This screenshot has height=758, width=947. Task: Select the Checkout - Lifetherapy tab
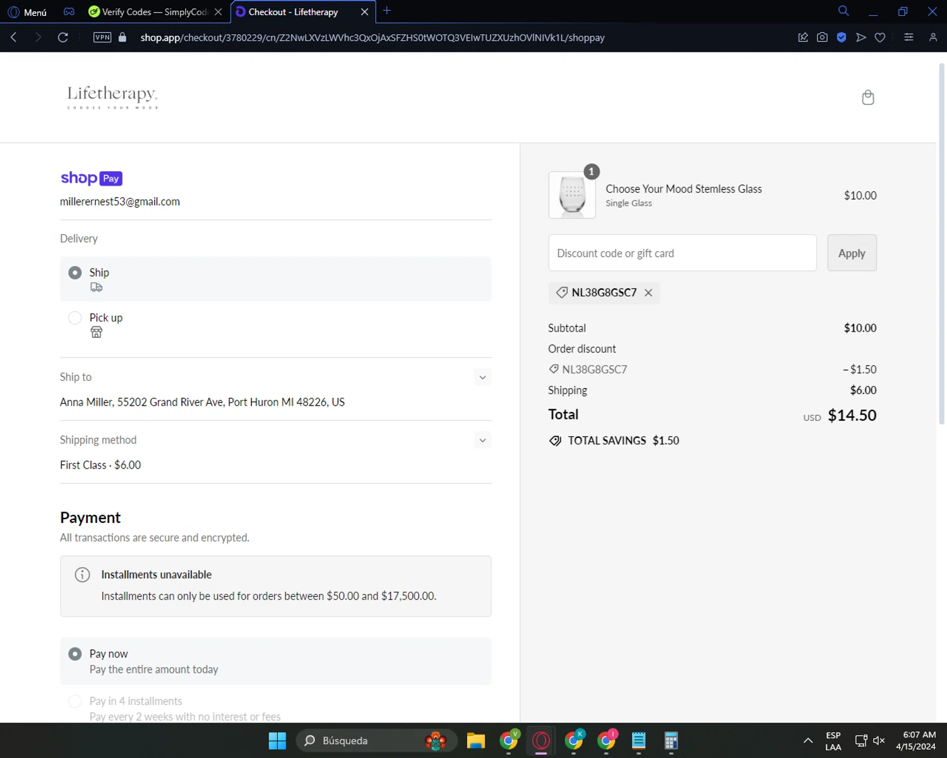(x=294, y=12)
